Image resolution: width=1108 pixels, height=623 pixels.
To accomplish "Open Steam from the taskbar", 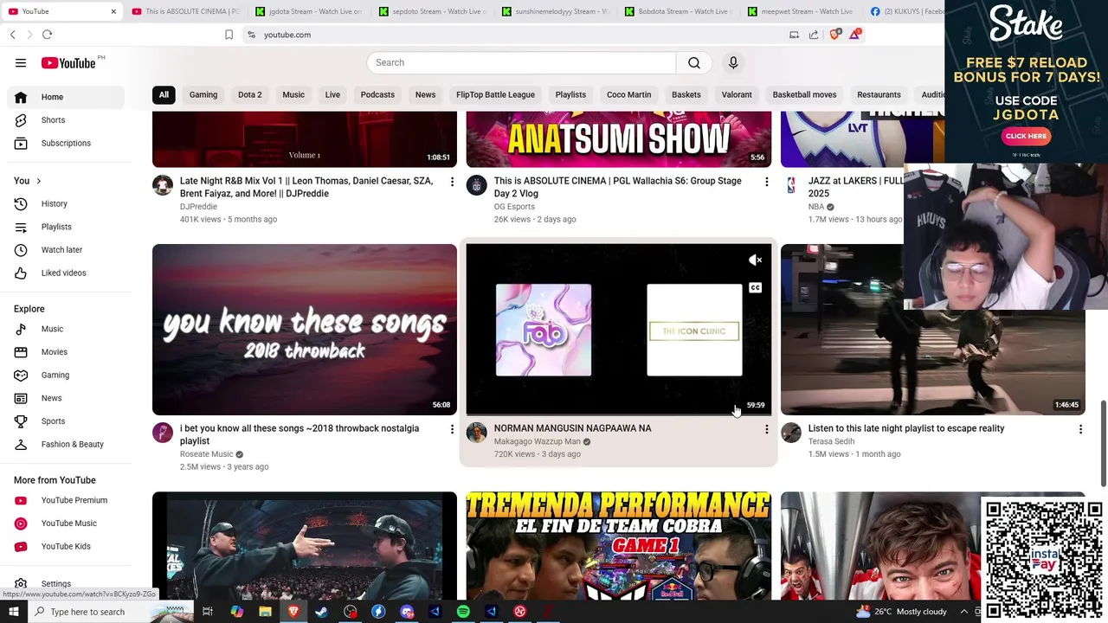I will pos(321,612).
